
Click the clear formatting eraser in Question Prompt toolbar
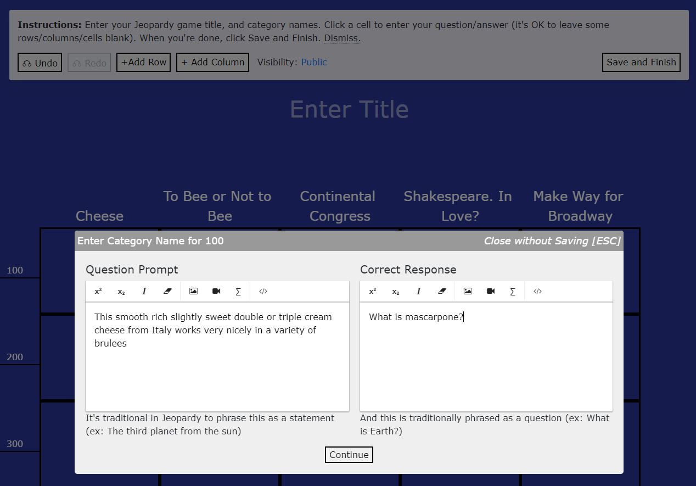tap(167, 291)
